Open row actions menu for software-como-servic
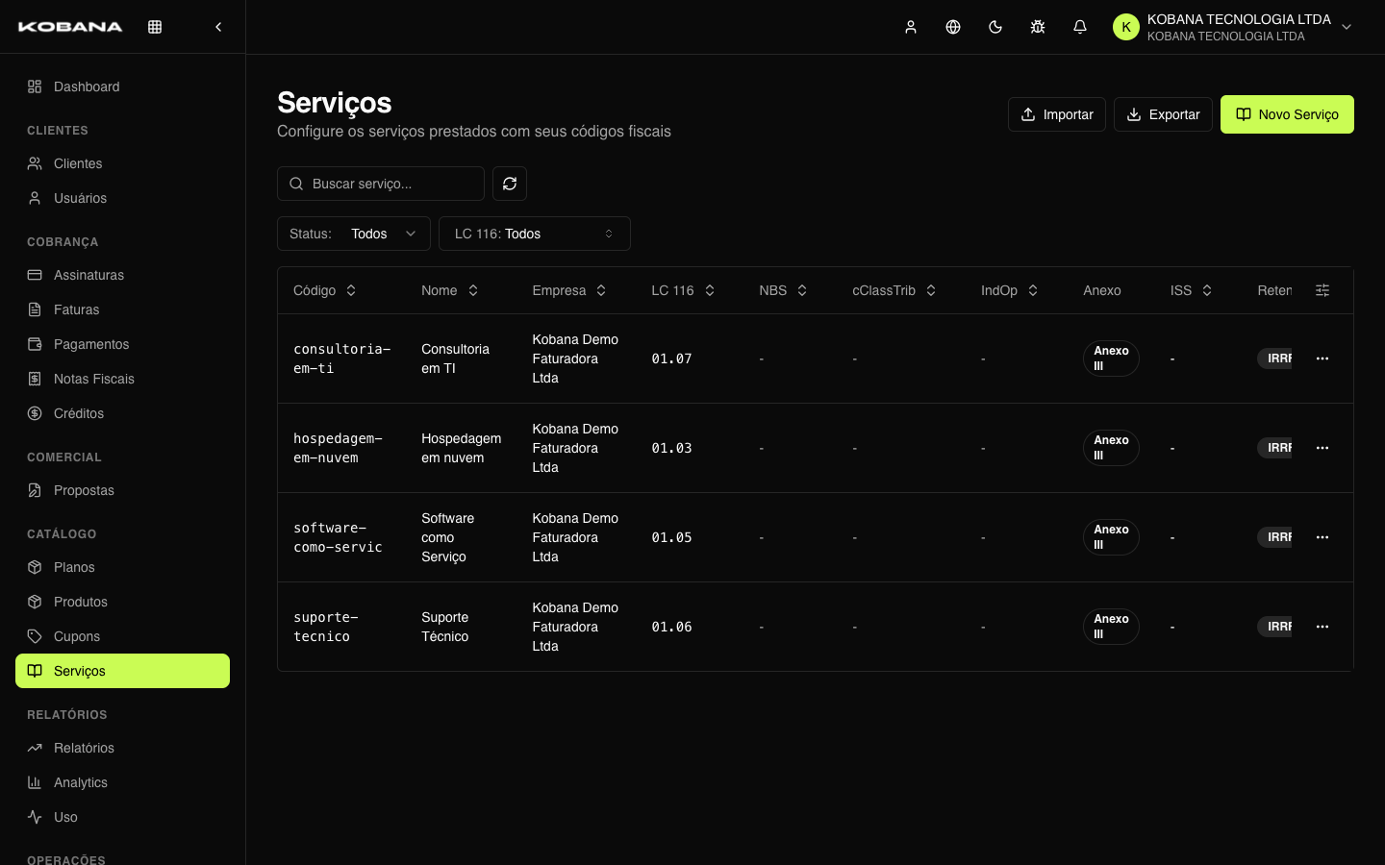This screenshot has width=1385, height=865. 1322,537
